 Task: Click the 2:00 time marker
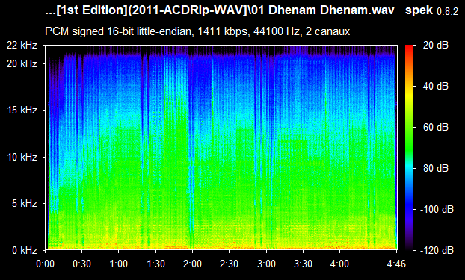(192, 264)
